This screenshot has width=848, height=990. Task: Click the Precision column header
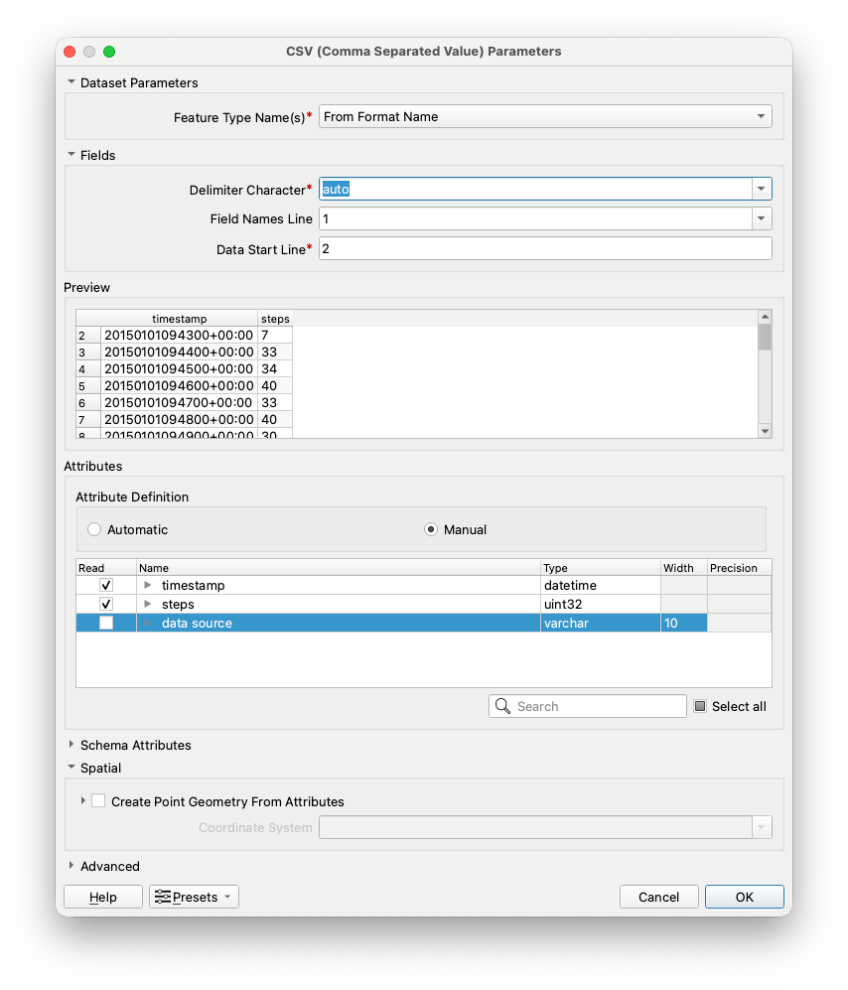click(740, 568)
